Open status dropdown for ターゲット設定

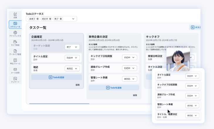(72, 47)
